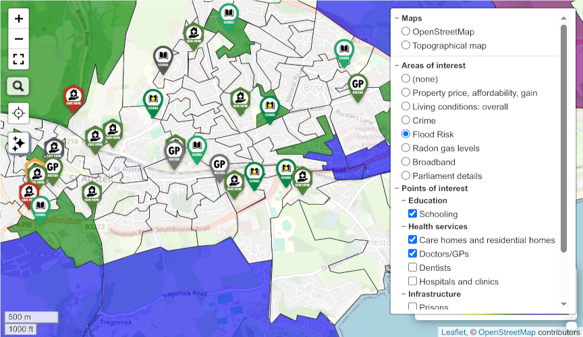Click the grey school marker
Screen dimensions: 583x337
[163, 57]
